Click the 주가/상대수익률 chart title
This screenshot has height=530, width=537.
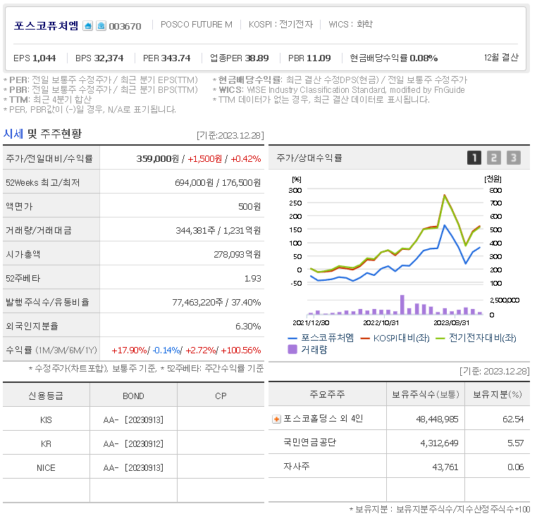click(x=309, y=158)
